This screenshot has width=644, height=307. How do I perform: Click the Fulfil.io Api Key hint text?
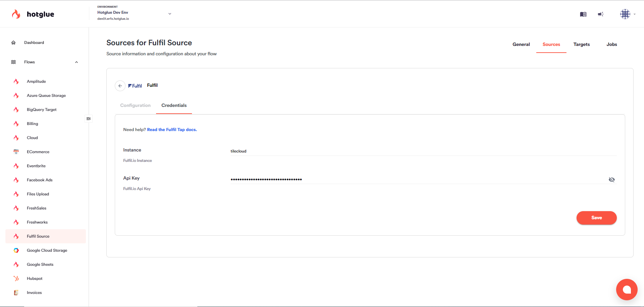tap(137, 189)
